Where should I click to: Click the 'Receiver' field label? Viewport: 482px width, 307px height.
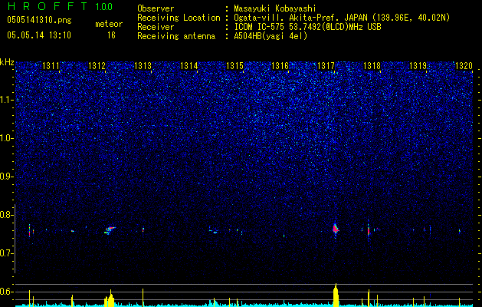click(156, 27)
